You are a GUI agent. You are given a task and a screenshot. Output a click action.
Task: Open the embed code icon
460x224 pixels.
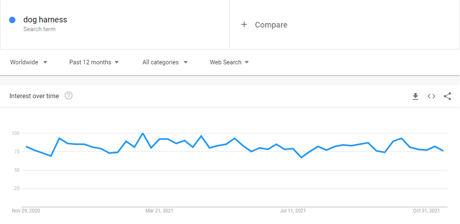pyautogui.click(x=431, y=96)
